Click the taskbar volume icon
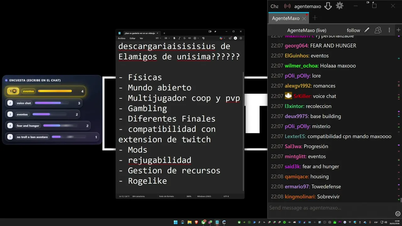Screen dimensions: 402x226 (x=386, y=222)
